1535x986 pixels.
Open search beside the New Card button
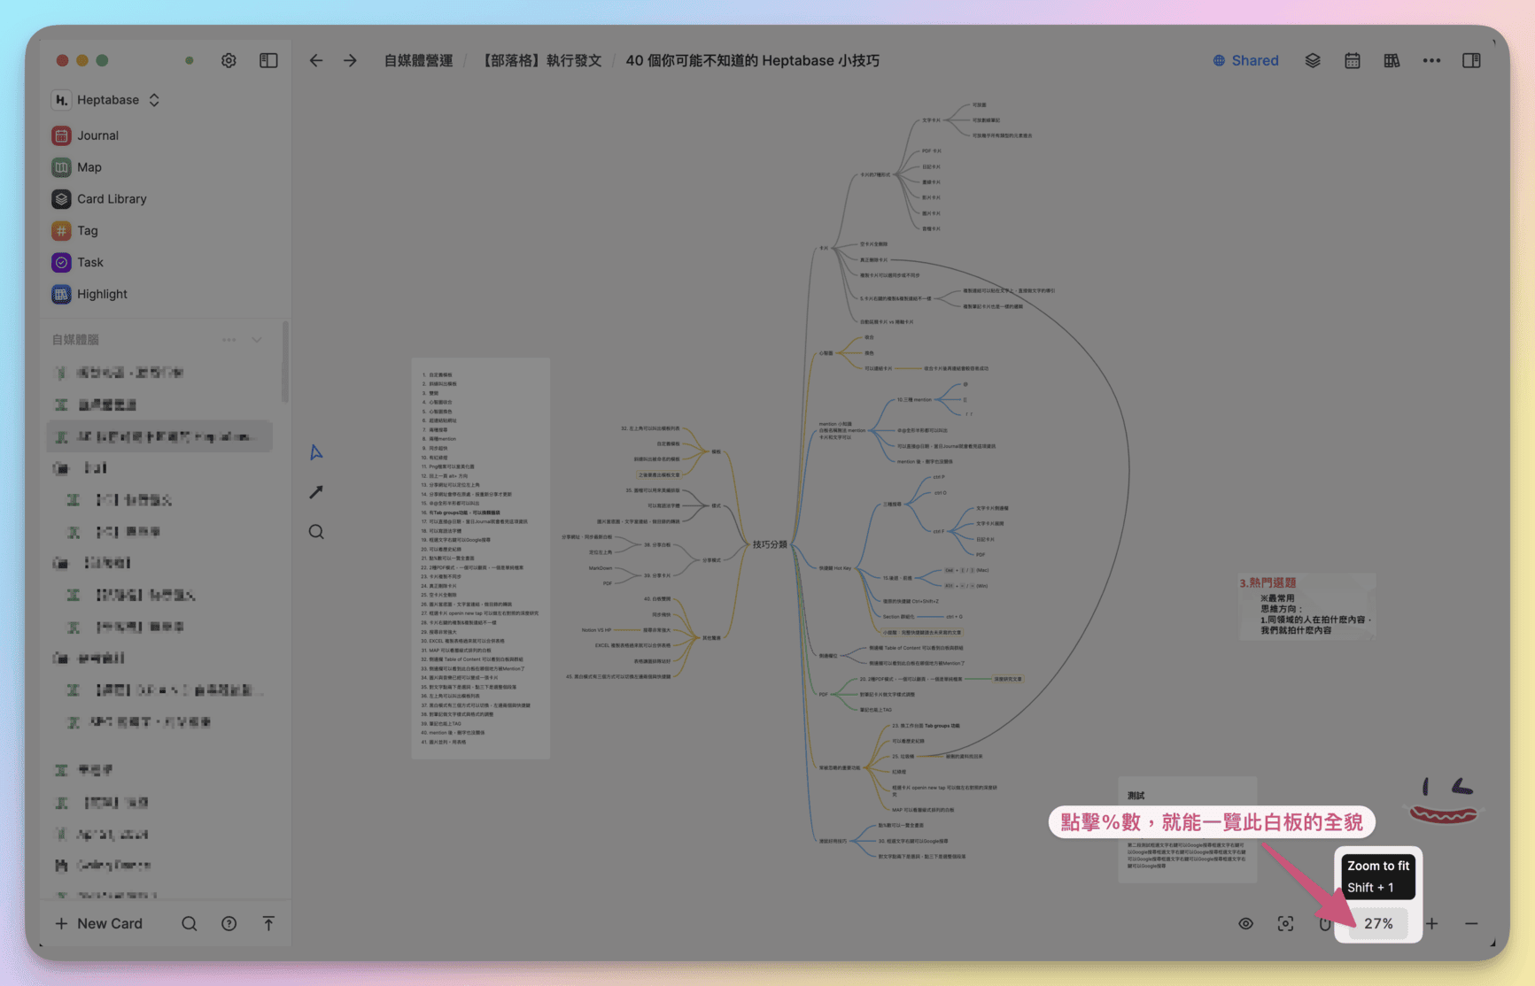click(x=190, y=923)
